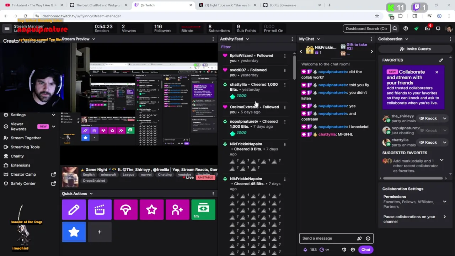Expand the My Chat panel dropdown
The height and width of the screenshot is (256, 455).
pyautogui.click(x=318, y=39)
